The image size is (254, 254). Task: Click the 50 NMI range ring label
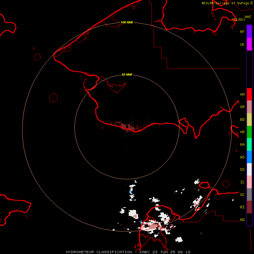127,75
